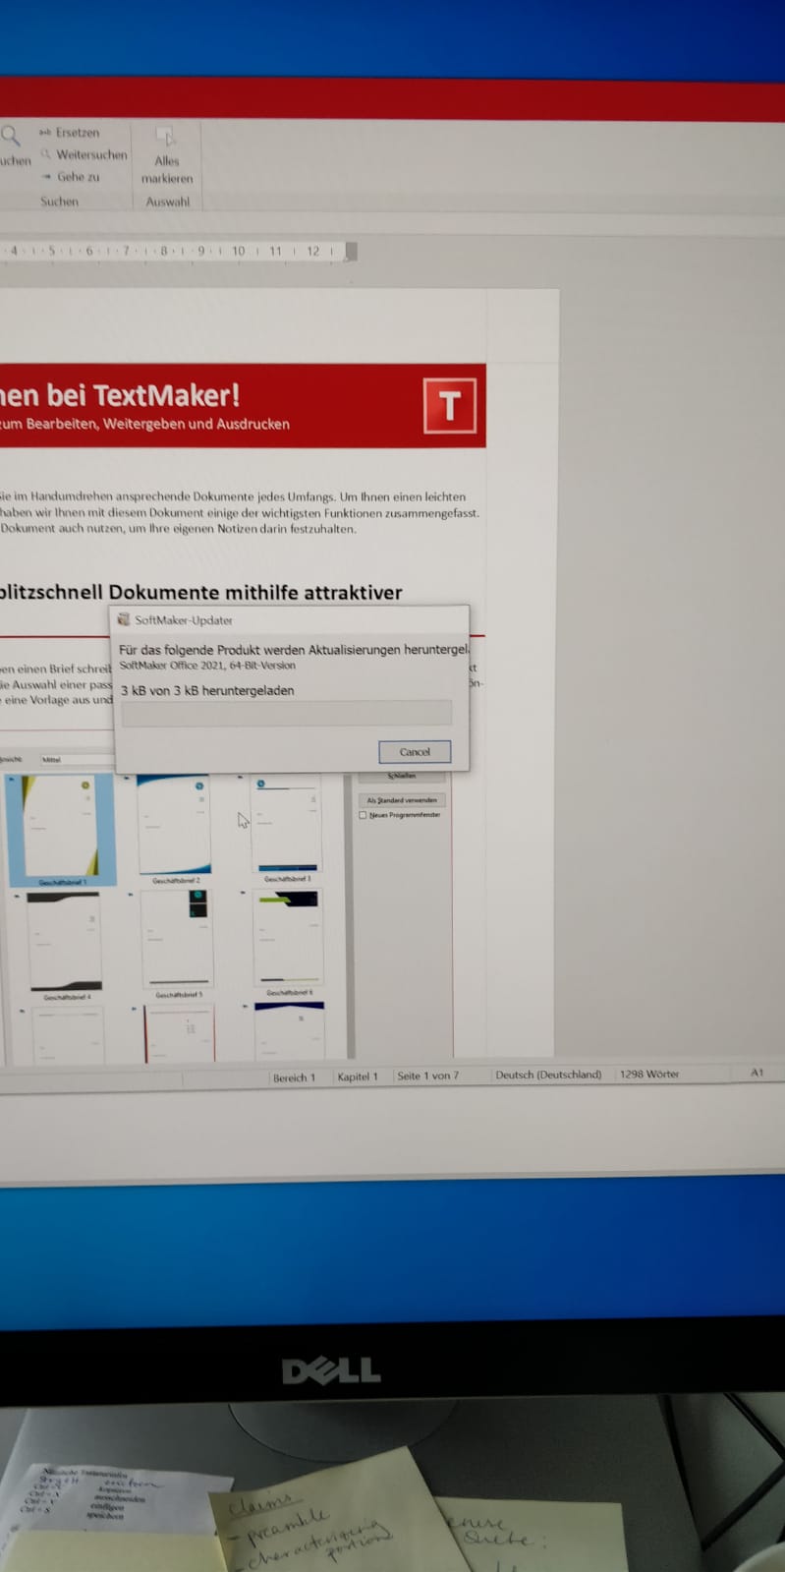Image resolution: width=785 pixels, height=1572 pixels.
Task: Click the download progress bar
Action: [286, 714]
